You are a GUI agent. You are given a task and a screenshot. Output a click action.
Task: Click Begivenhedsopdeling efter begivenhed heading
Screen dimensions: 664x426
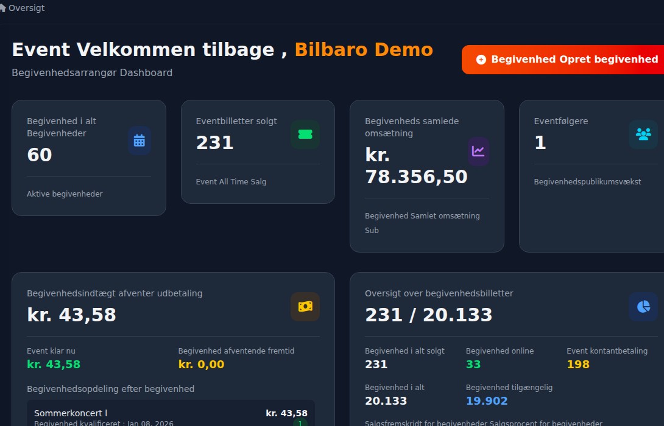(110, 389)
